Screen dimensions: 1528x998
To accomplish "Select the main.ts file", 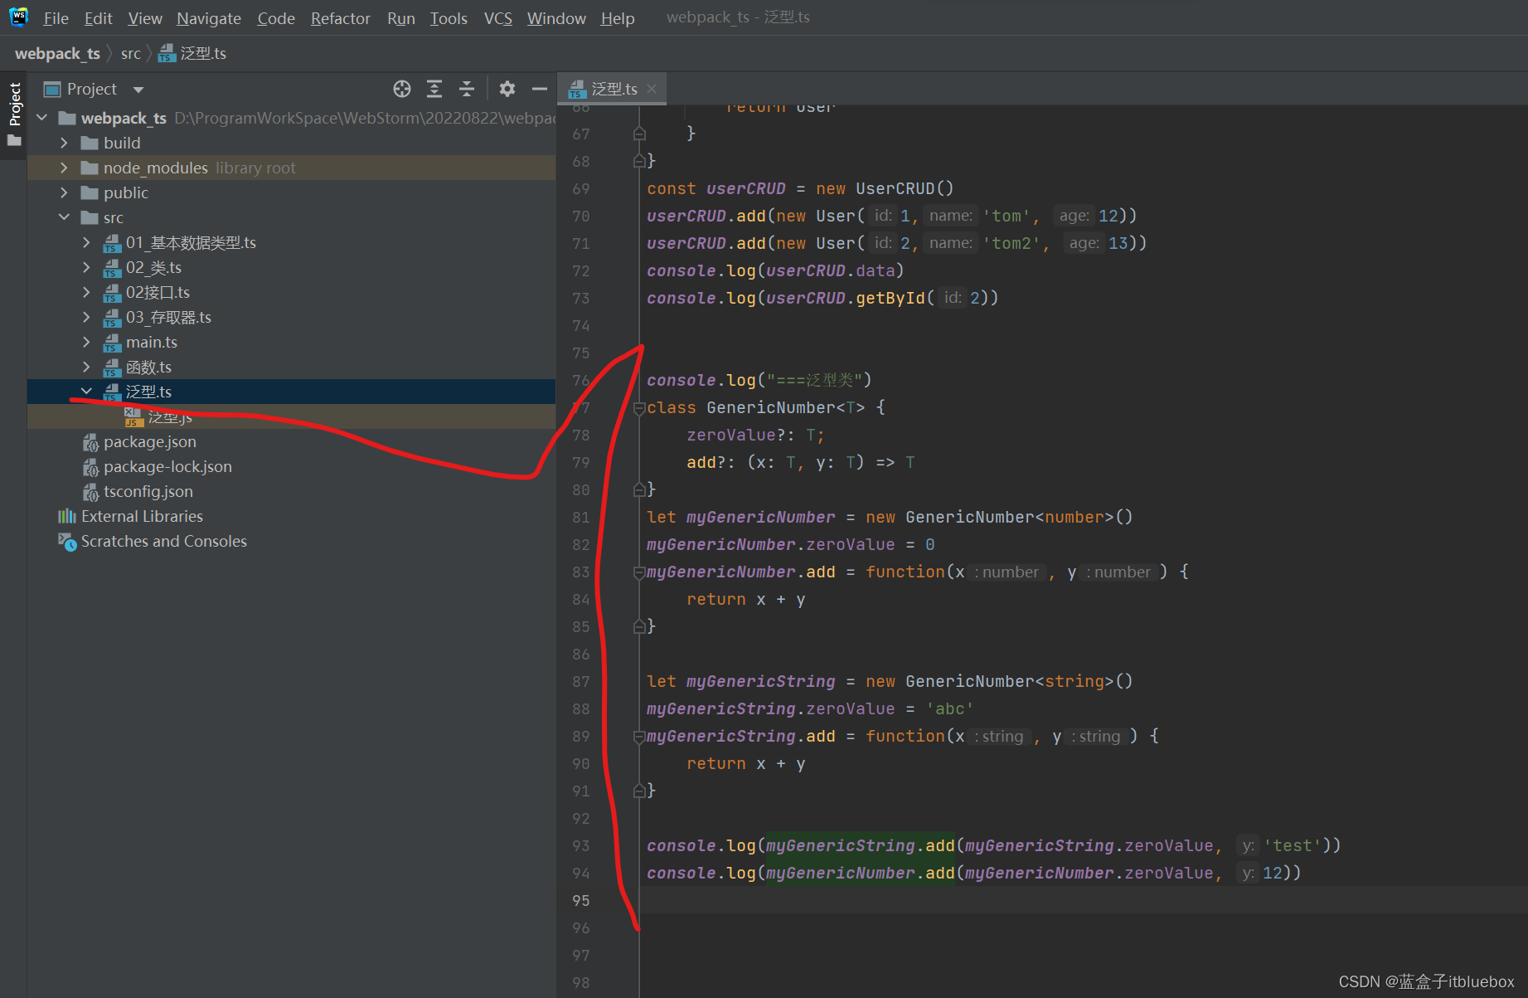I will coord(152,342).
